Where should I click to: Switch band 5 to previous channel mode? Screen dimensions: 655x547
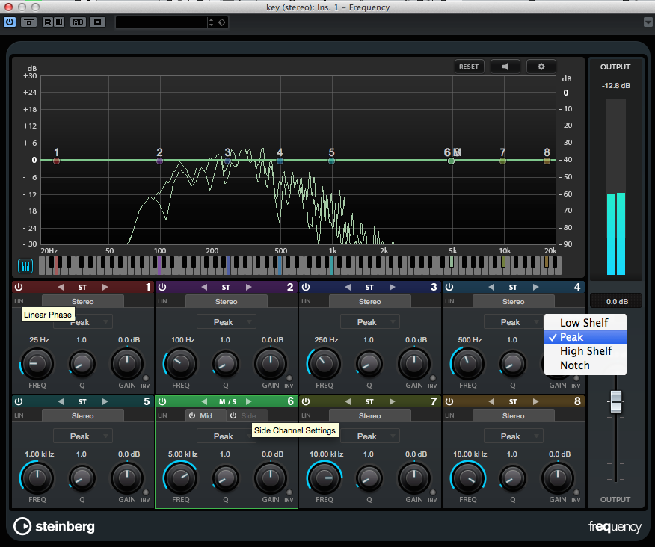click(x=61, y=402)
